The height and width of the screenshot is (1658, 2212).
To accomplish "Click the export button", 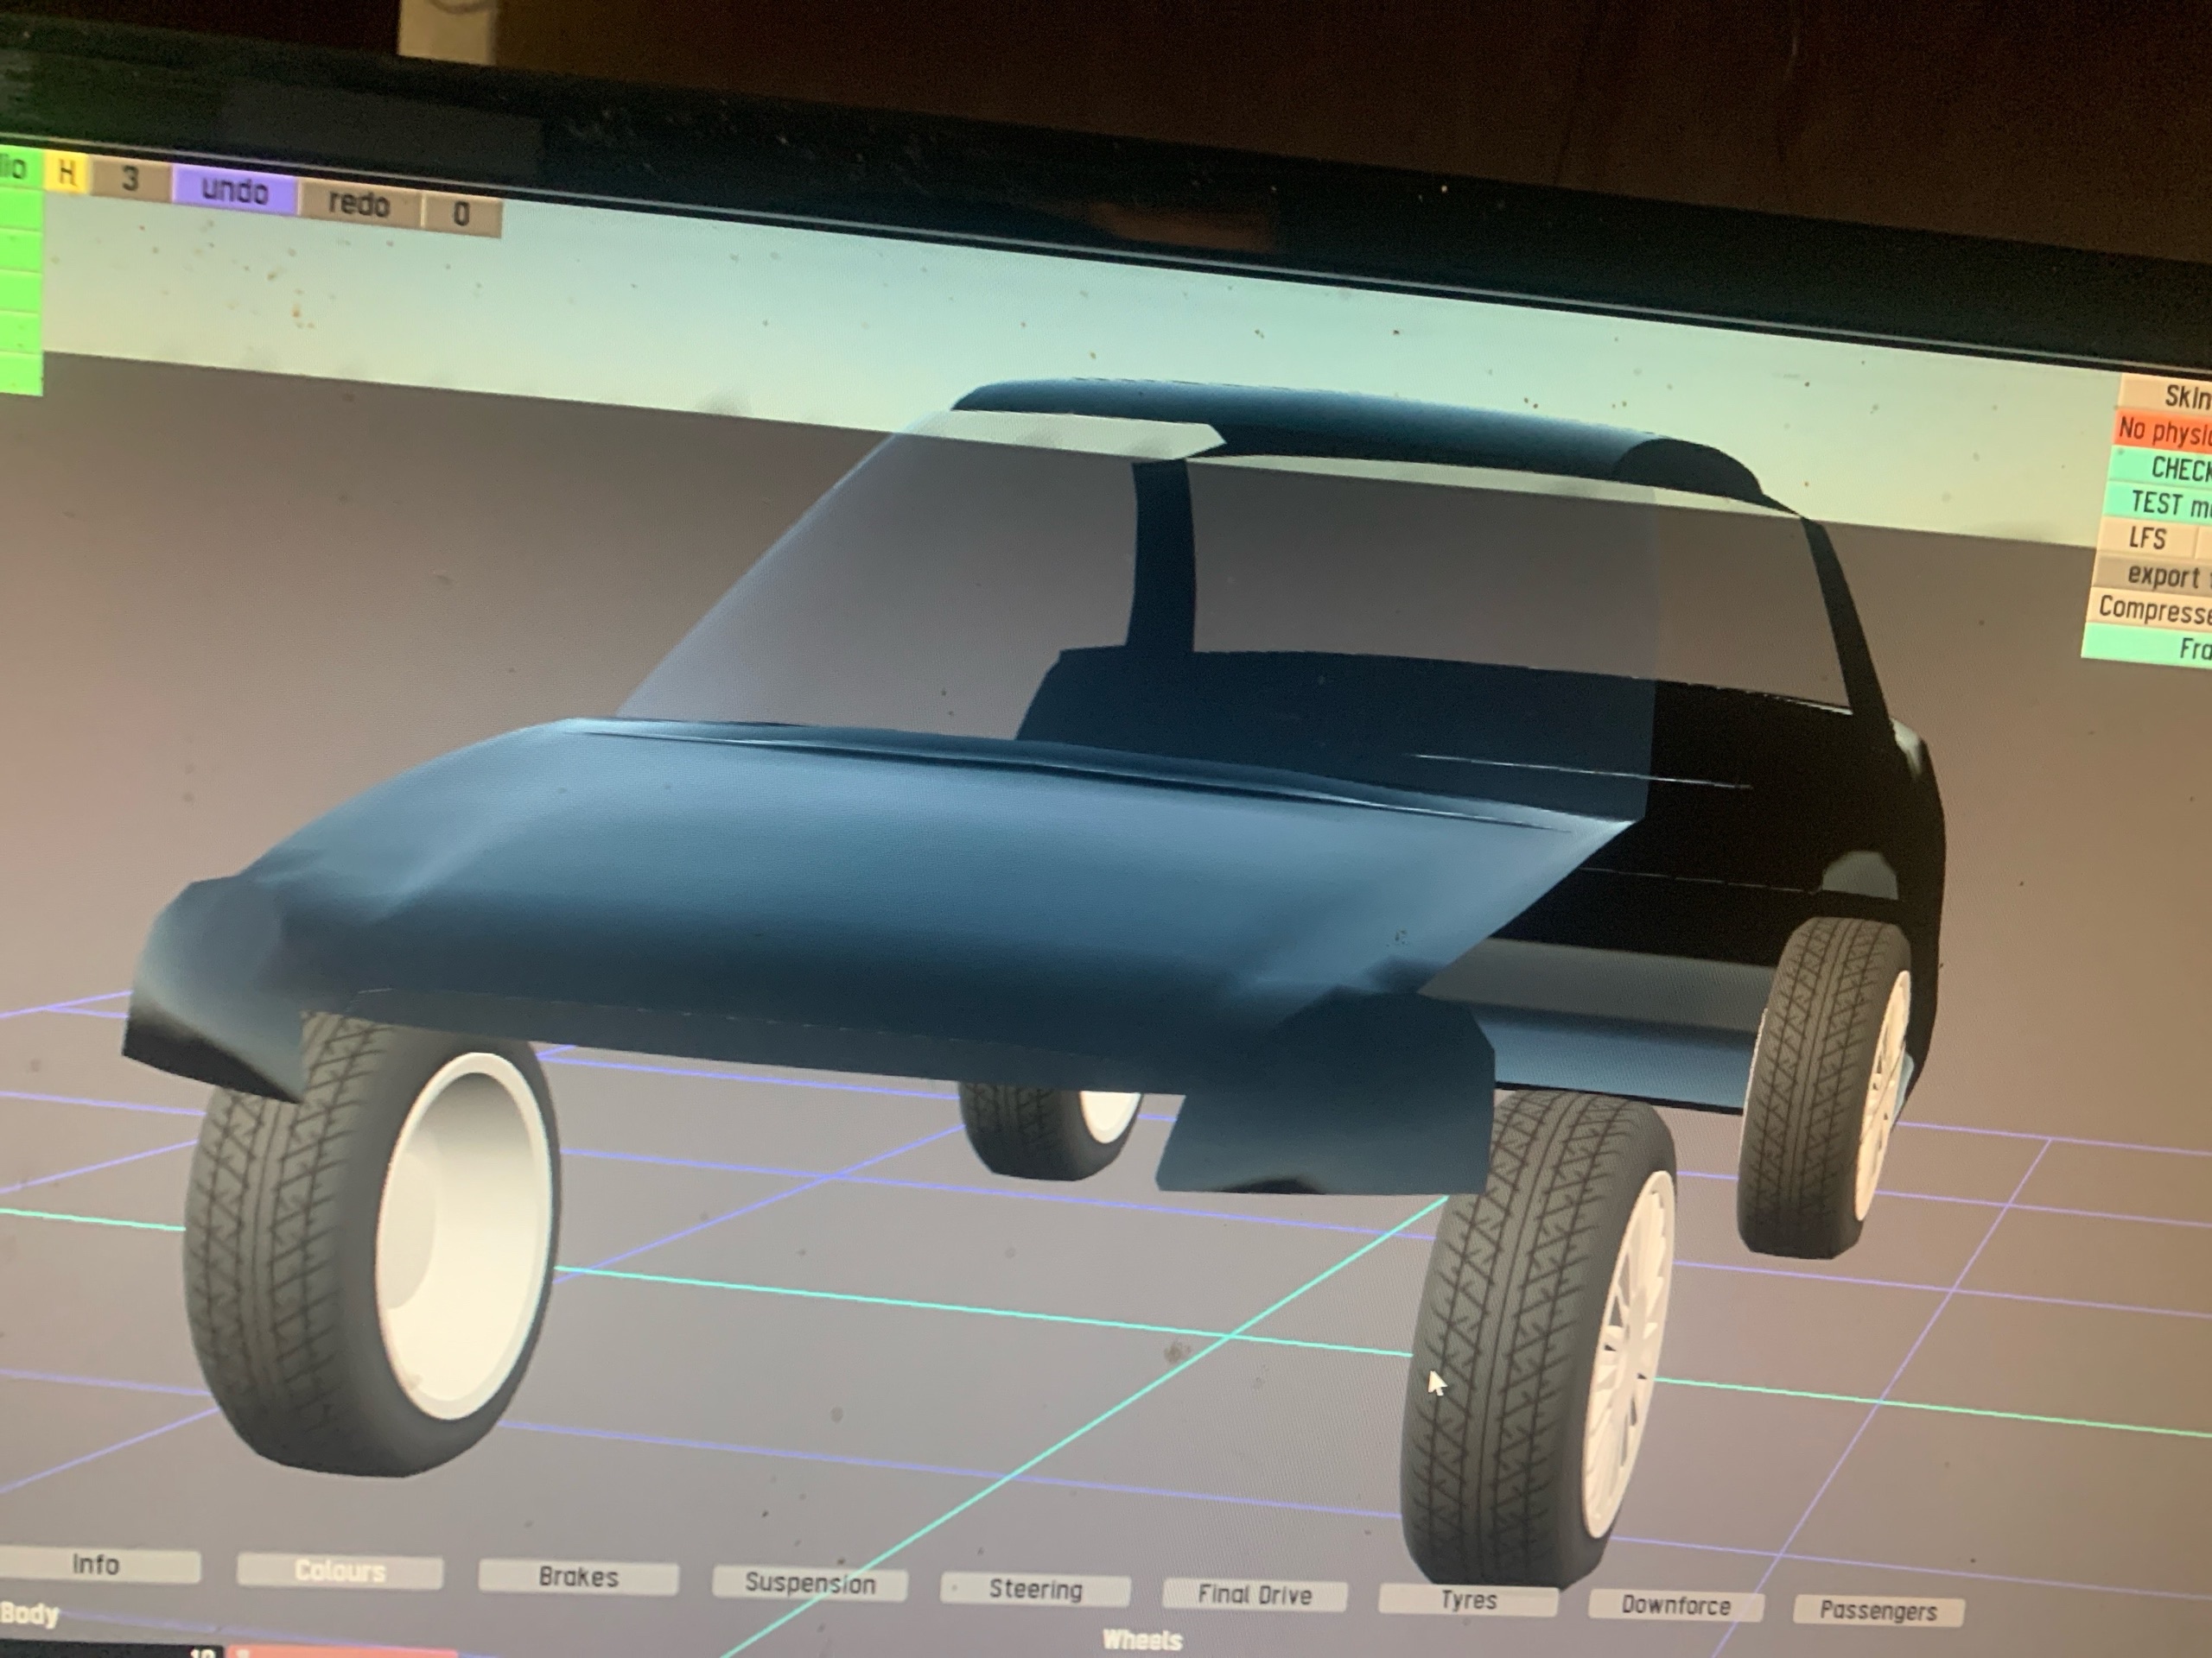I will coord(2160,576).
